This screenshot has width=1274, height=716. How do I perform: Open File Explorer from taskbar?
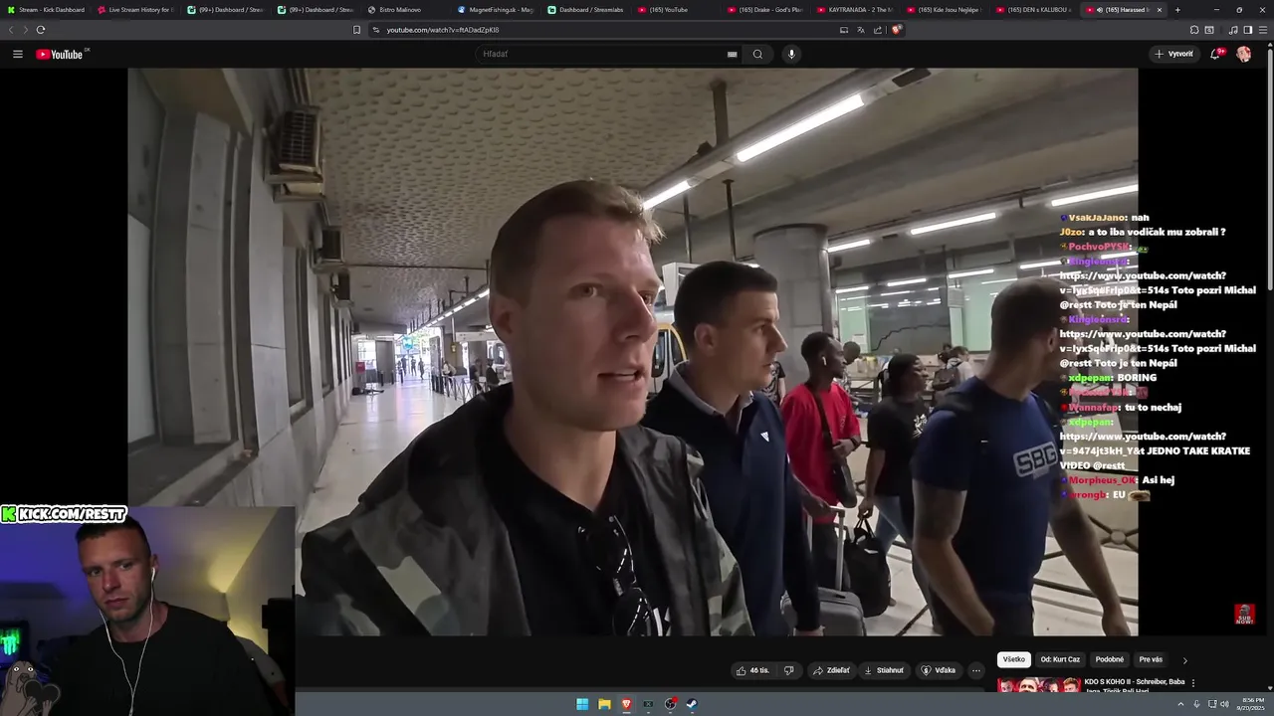coord(604,704)
